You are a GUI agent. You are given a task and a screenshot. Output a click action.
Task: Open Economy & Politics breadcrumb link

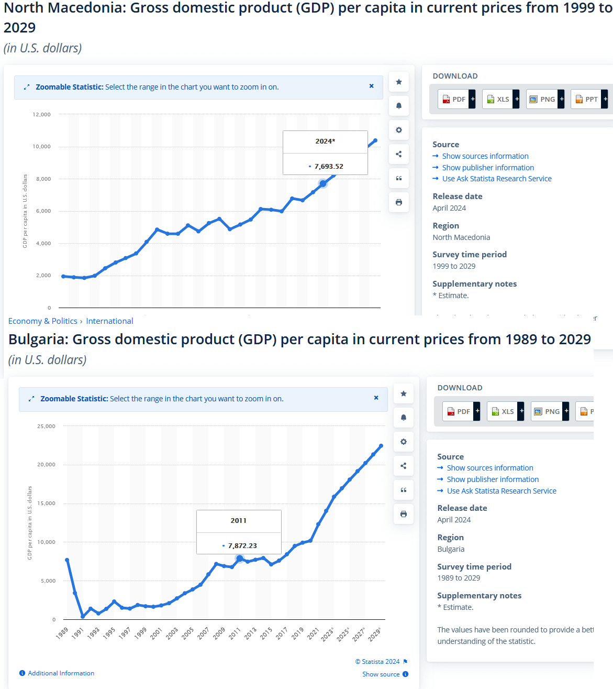pyautogui.click(x=43, y=321)
